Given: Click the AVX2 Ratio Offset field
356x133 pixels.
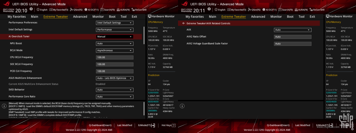Looking at the screenshot, I should pos(293,37).
